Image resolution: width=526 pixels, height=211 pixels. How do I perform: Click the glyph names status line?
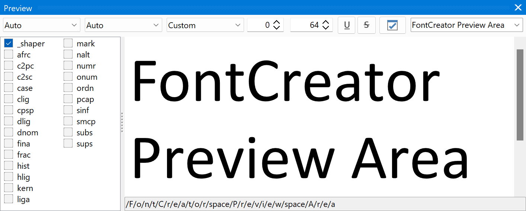pos(325,204)
